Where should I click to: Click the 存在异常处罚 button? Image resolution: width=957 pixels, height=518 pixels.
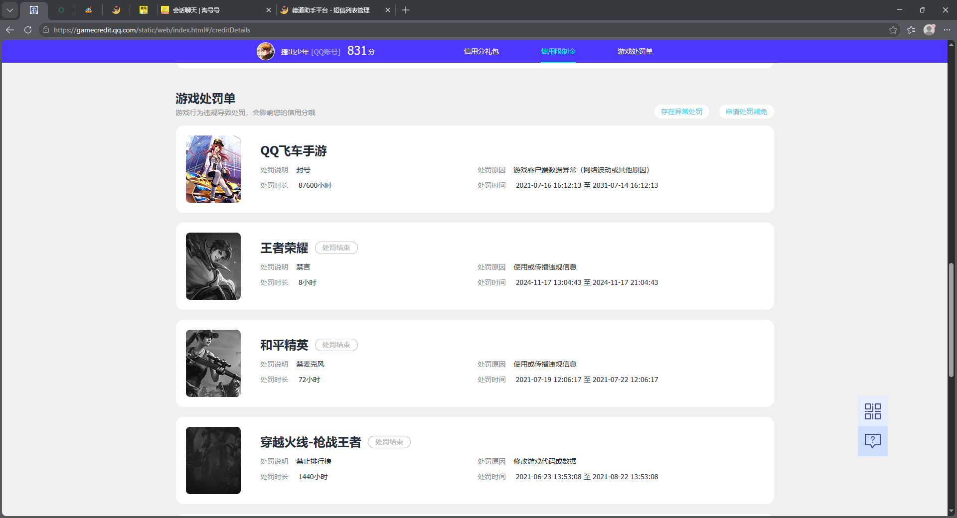(681, 112)
